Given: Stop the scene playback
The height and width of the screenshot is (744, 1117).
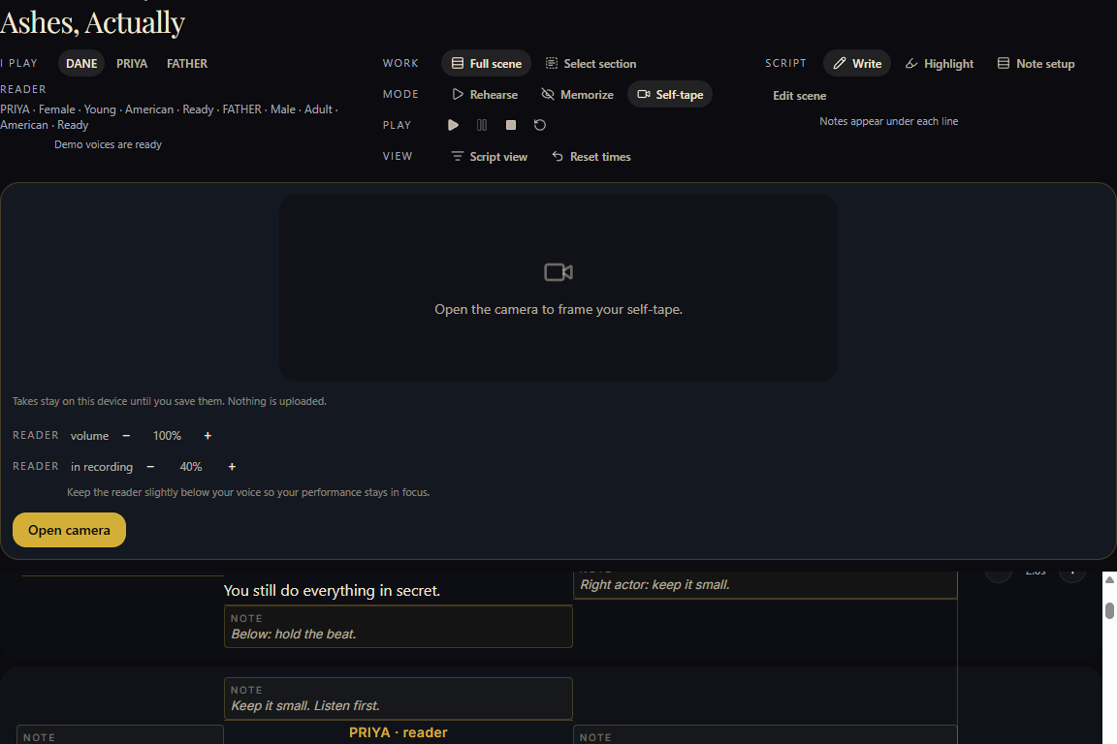Looking at the screenshot, I should [511, 125].
